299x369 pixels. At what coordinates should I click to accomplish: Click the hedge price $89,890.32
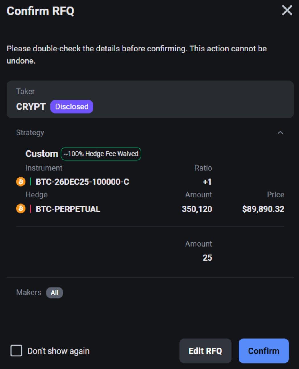(263, 209)
